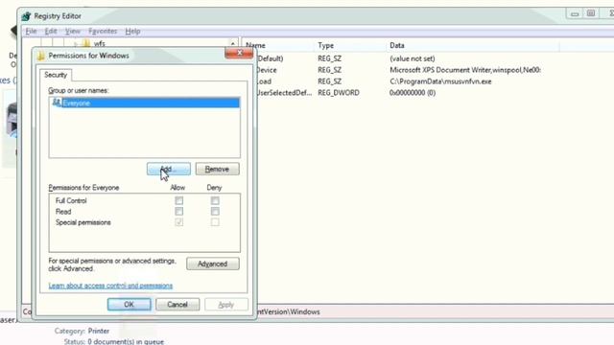Viewport: 614px width, 345px height.
Task: Click the status bar registry path
Action: tap(289, 311)
